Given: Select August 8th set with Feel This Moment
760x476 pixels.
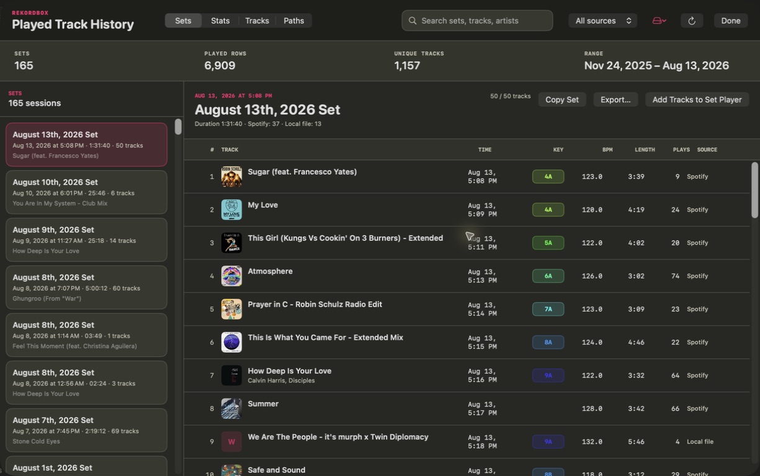Looking at the screenshot, I should (86, 335).
